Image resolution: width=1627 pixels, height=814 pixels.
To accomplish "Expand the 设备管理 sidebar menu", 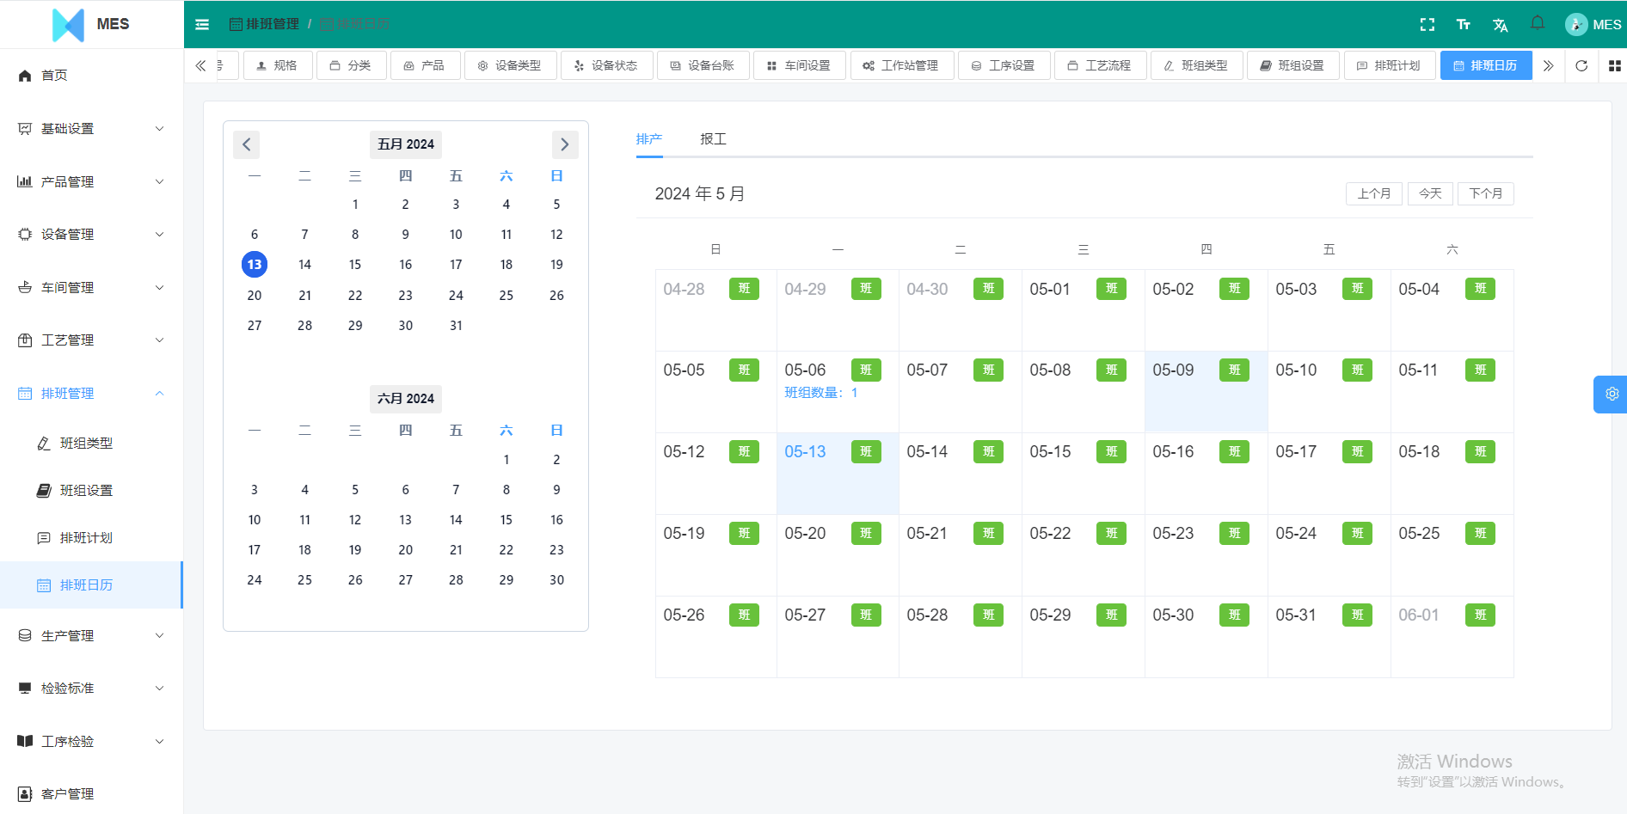I will pos(92,235).
